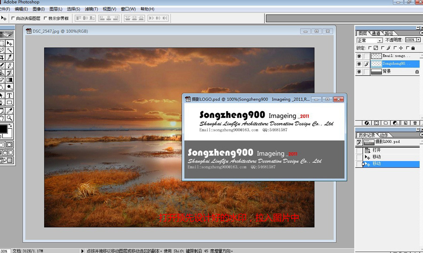Select the History Brush tool
Viewport: 423px width, 253px height.
click(x=10, y=73)
